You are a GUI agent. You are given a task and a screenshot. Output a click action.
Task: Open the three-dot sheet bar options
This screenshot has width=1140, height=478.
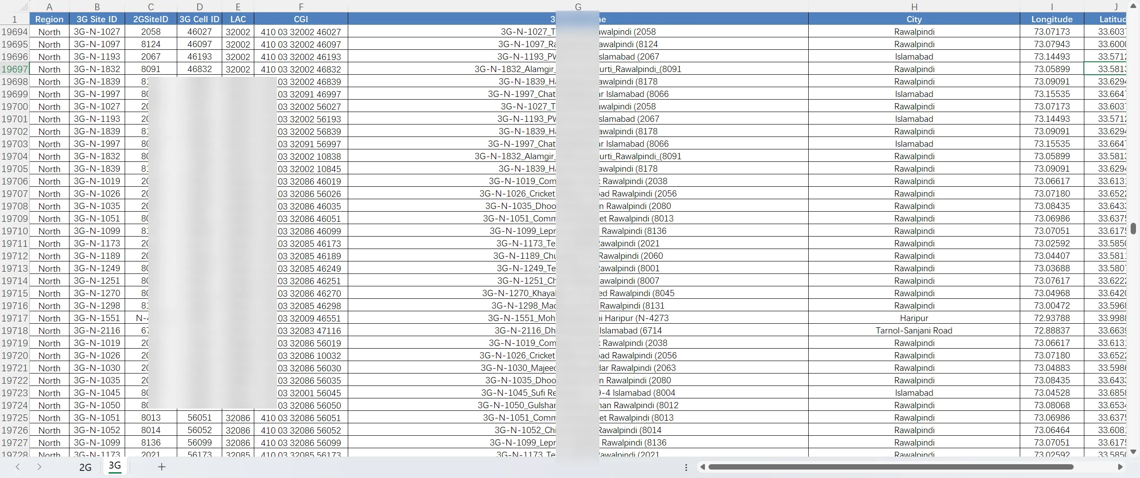(x=686, y=467)
